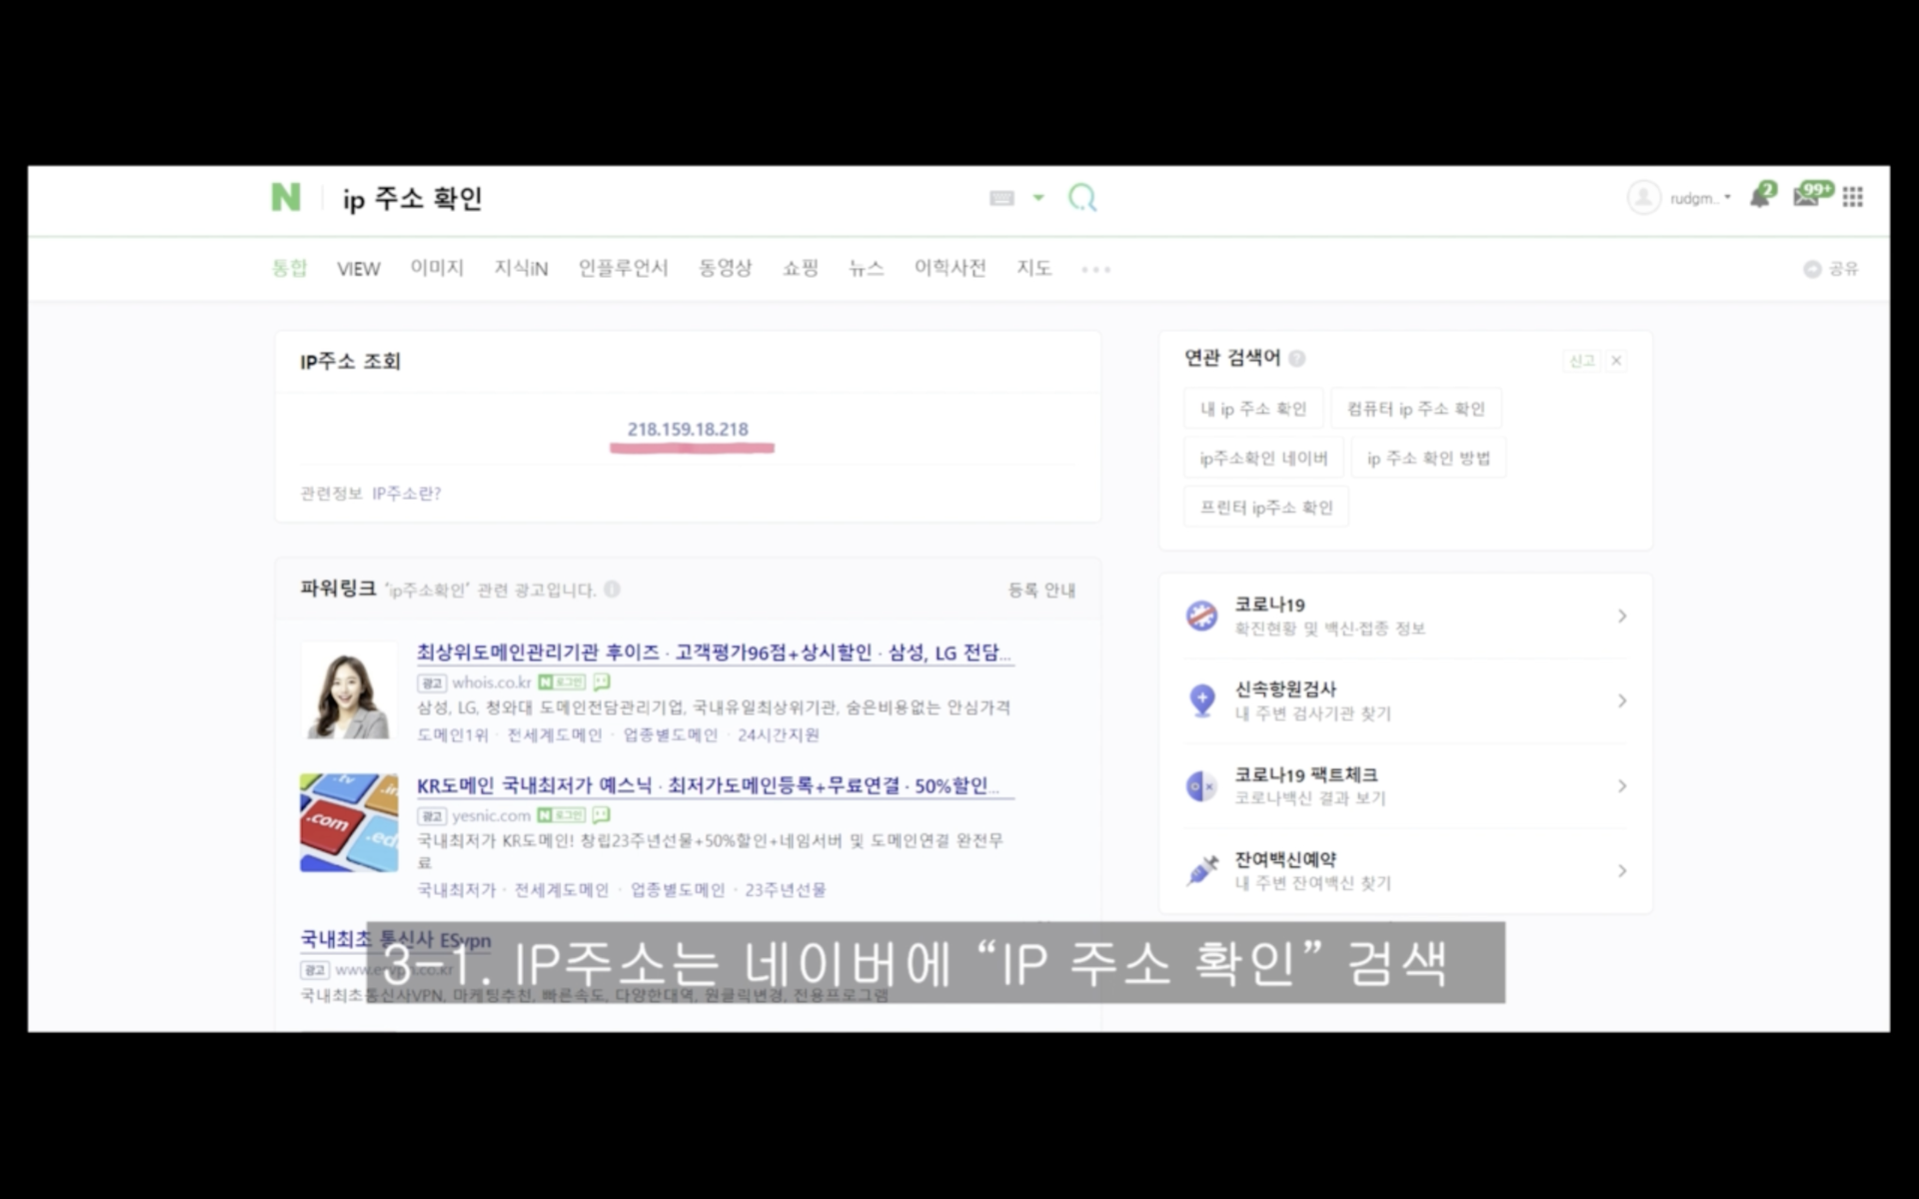
Task: Select related search 프린터 ip주소 확인
Action: (1266, 507)
